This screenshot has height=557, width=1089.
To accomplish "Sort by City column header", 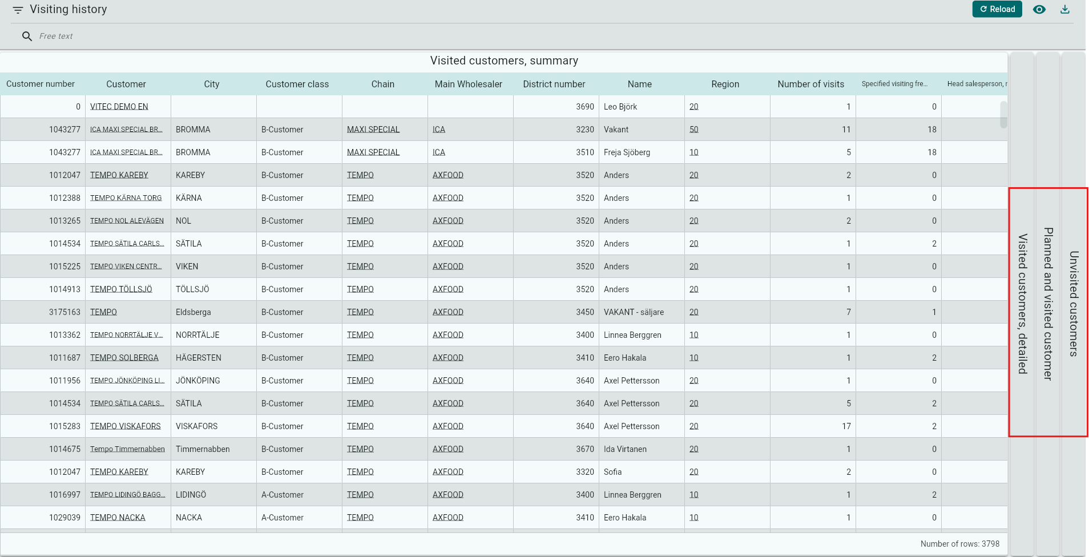I will (x=212, y=84).
